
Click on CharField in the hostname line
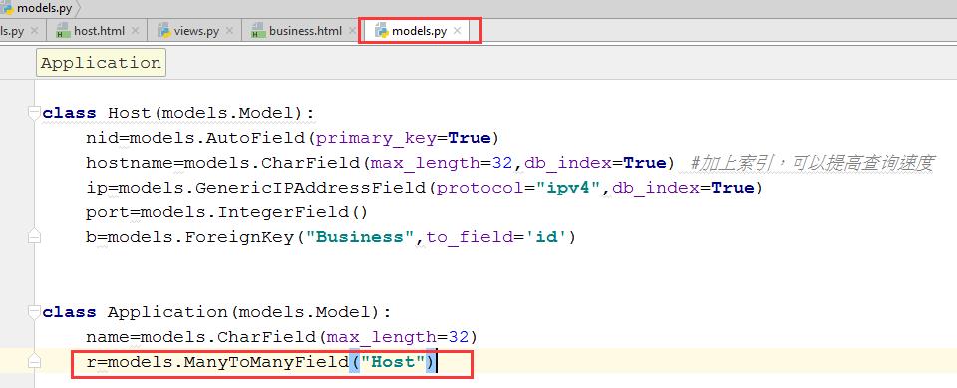(310, 164)
